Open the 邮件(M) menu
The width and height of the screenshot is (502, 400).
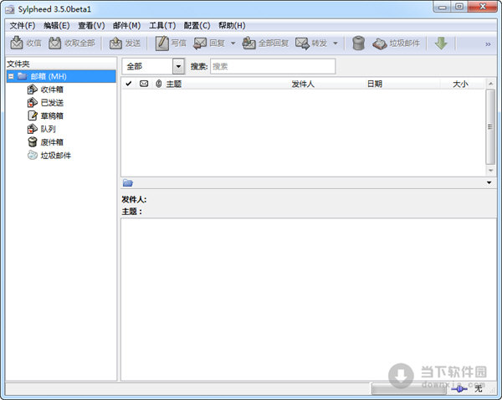(126, 25)
